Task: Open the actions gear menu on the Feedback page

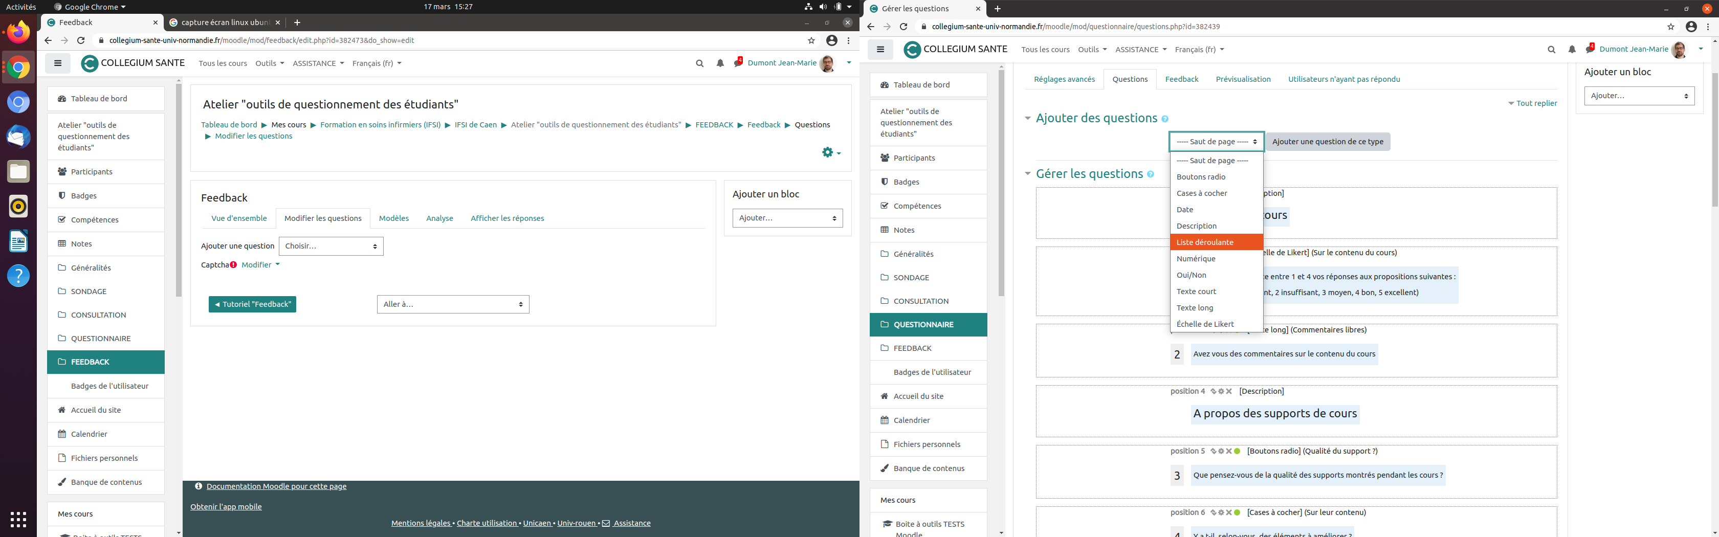Action: (x=830, y=153)
